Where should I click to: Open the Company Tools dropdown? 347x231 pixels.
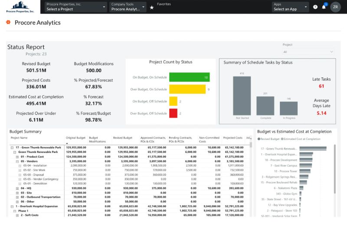128,7
